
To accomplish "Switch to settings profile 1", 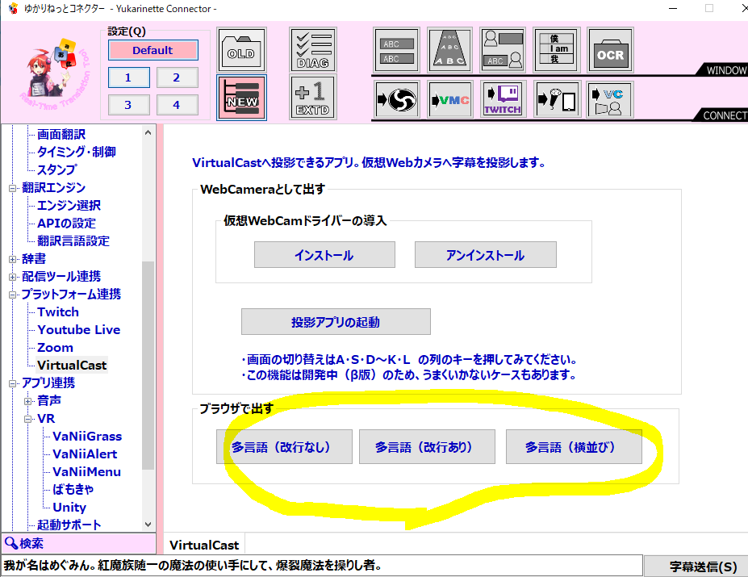I will coord(129,77).
